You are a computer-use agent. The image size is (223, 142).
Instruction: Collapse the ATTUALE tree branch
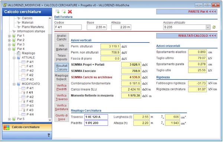click(14, 58)
